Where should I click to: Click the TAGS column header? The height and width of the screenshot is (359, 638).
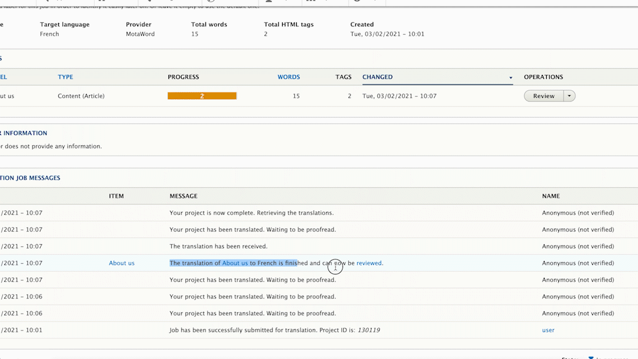pyautogui.click(x=344, y=77)
